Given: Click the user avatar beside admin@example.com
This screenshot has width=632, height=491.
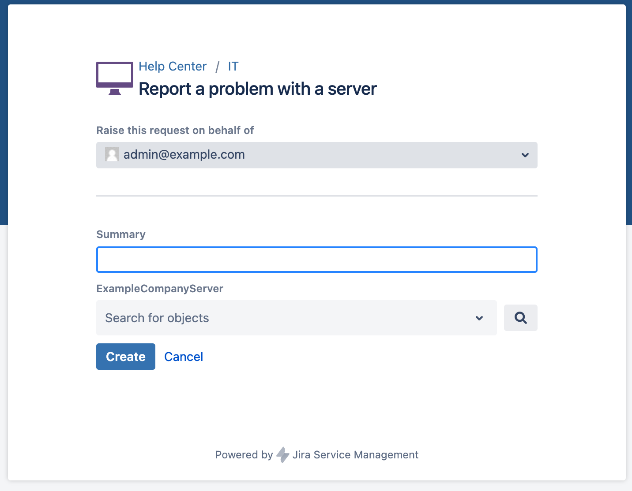Looking at the screenshot, I should [112, 155].
